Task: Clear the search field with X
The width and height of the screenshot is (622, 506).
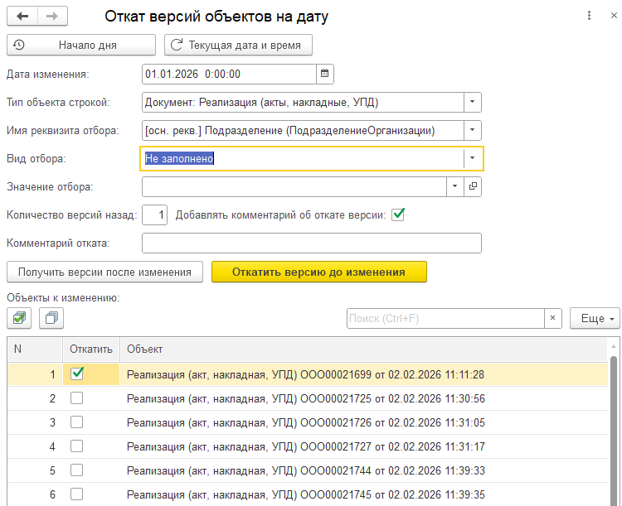Action: 553,318
